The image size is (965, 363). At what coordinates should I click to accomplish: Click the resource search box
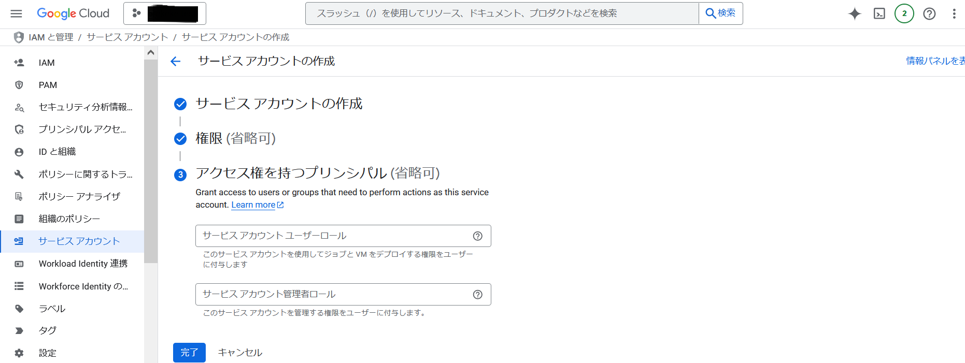pos(502,13)
